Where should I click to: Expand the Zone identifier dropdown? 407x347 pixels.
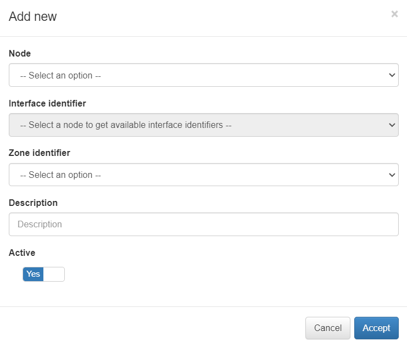click(x=203, y=175)
